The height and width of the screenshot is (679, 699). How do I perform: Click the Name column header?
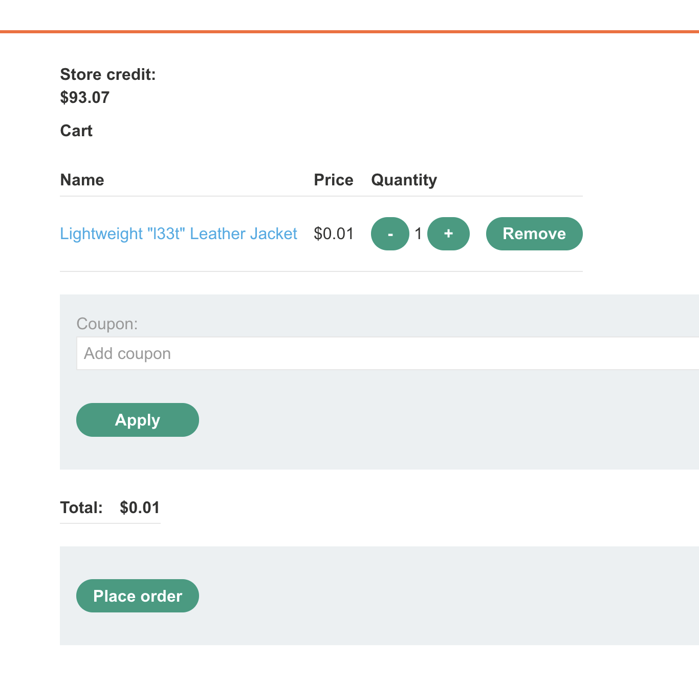[x=82, y=180]
